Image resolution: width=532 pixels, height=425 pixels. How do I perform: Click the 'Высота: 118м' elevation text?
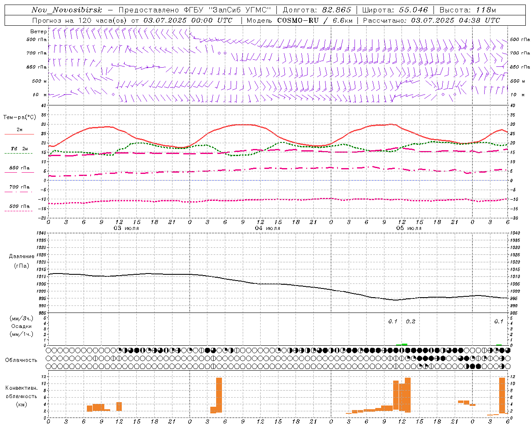pos(468,10)
